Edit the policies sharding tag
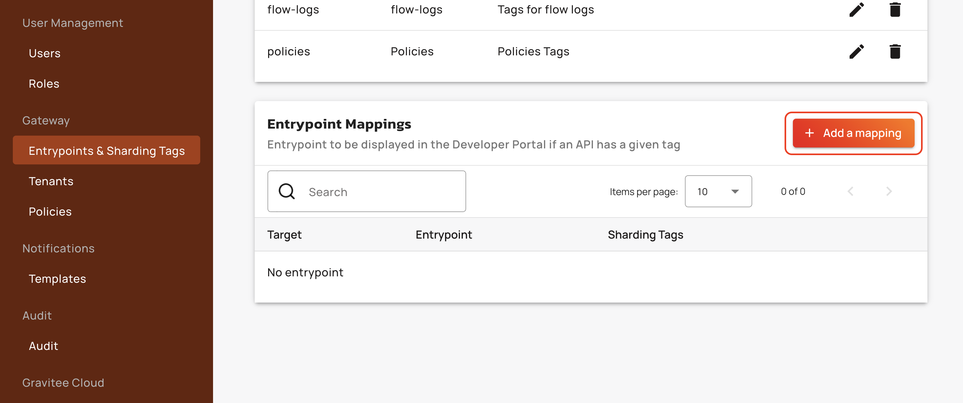 click(856, 51)
